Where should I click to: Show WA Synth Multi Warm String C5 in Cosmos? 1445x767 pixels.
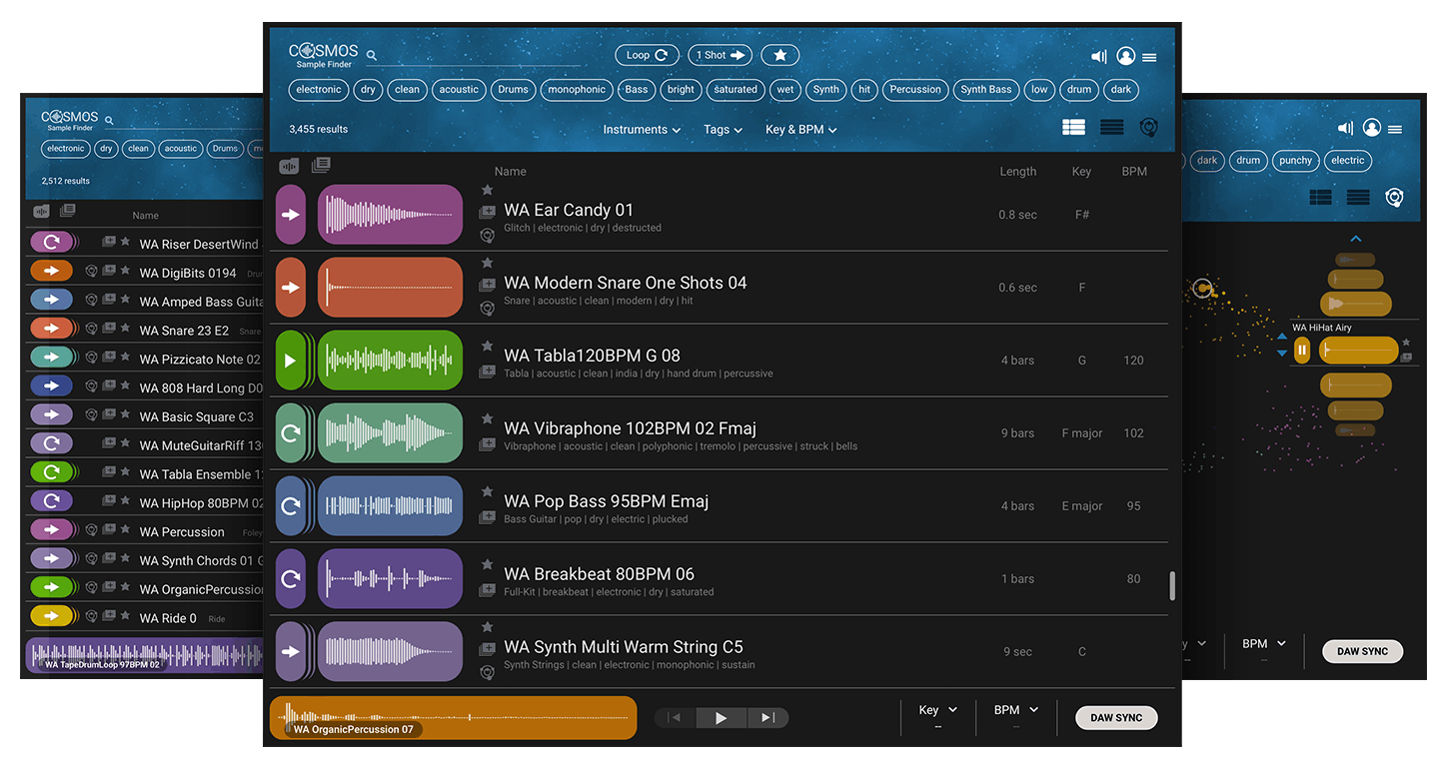487,673
